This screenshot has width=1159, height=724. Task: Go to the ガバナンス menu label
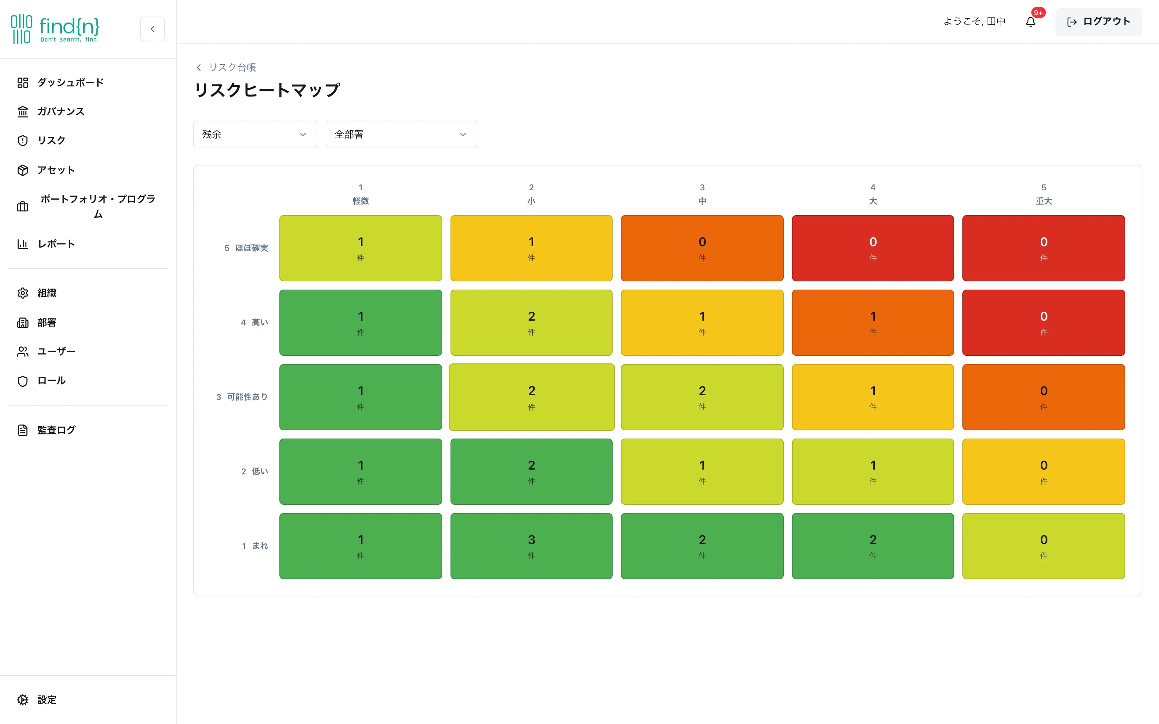[61, 112]
